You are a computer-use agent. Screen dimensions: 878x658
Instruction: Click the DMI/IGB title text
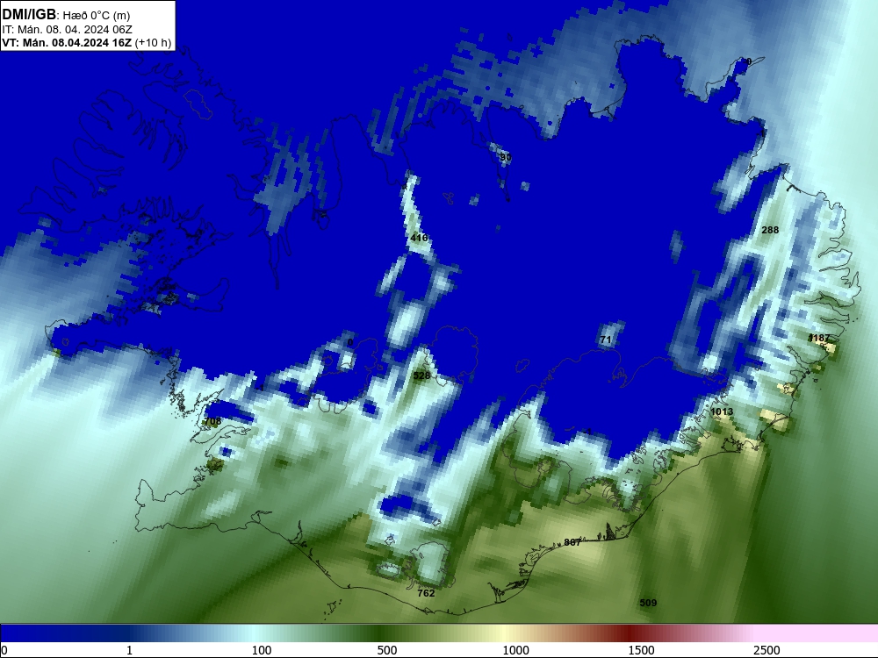29,15
